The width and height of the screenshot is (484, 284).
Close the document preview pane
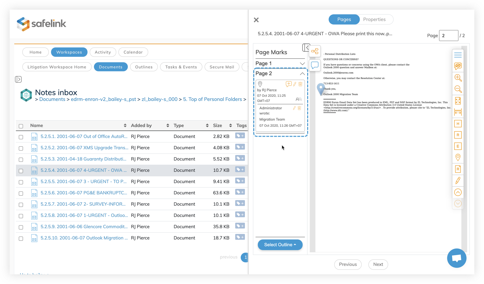coord(256,20)
